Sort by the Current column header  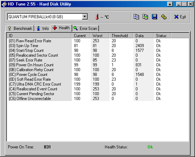click(81, 36)
